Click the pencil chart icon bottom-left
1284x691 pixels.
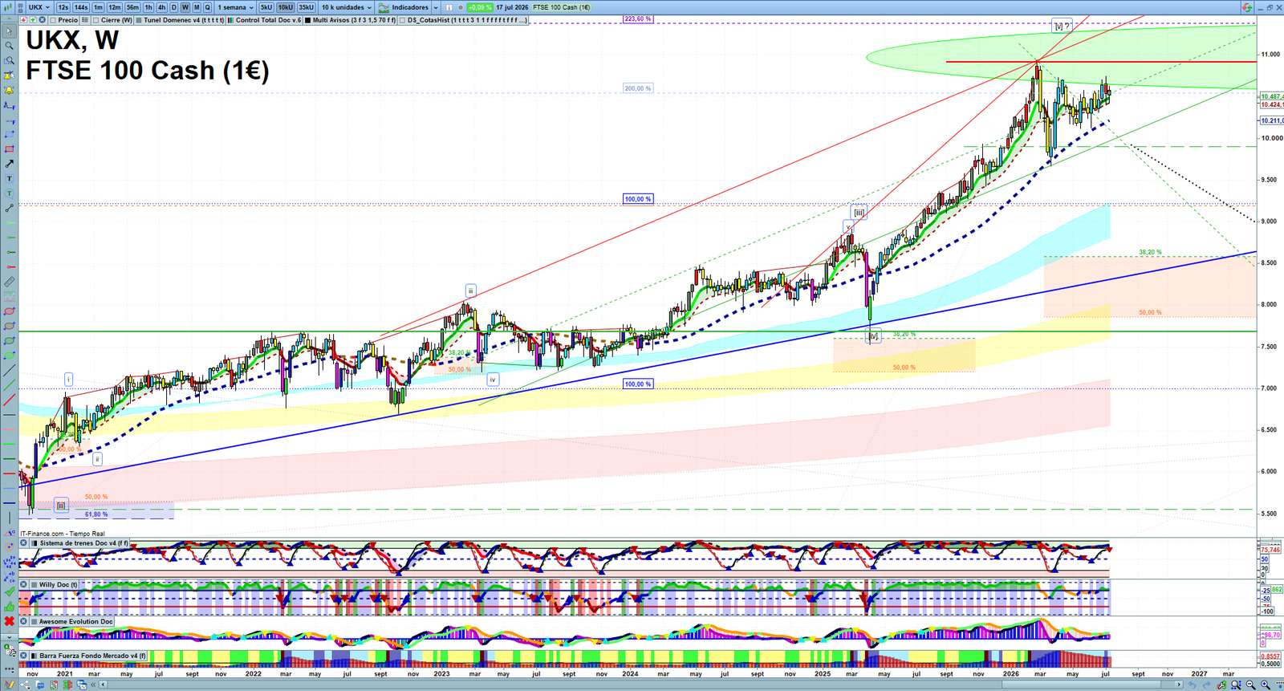[x=10, y=685]
